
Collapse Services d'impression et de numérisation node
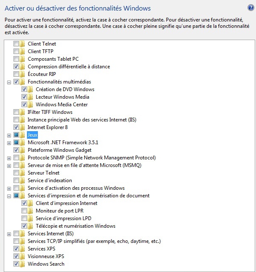click(x=9, y=197)
